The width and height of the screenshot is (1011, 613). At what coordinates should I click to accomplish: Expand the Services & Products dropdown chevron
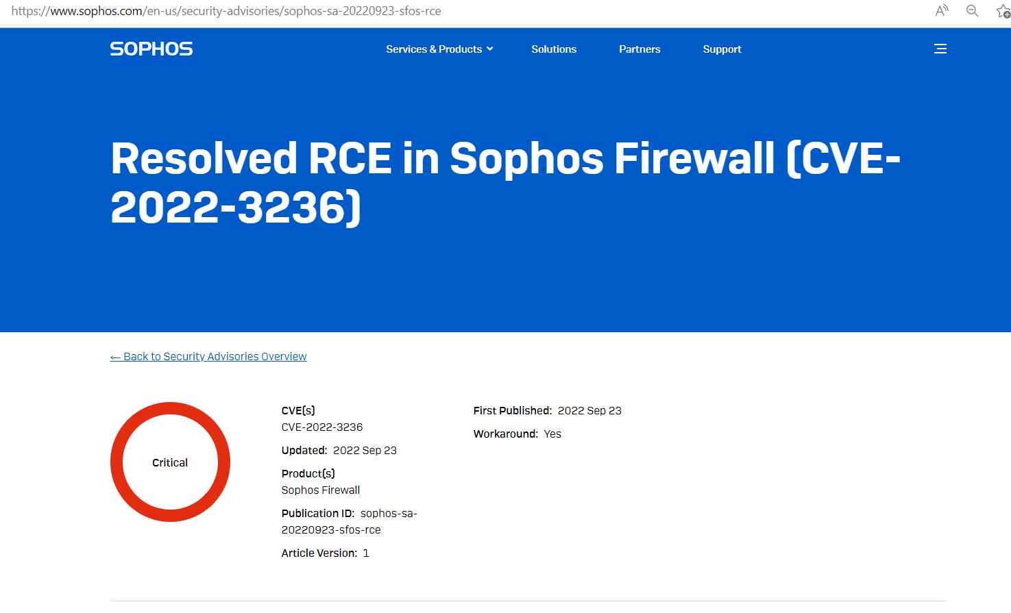click(490, 49)
